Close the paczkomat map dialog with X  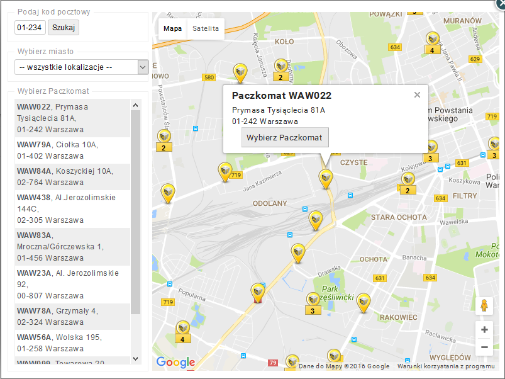point(501,4)
